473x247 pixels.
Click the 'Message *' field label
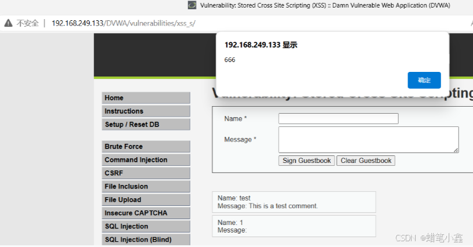pos(240,140)
